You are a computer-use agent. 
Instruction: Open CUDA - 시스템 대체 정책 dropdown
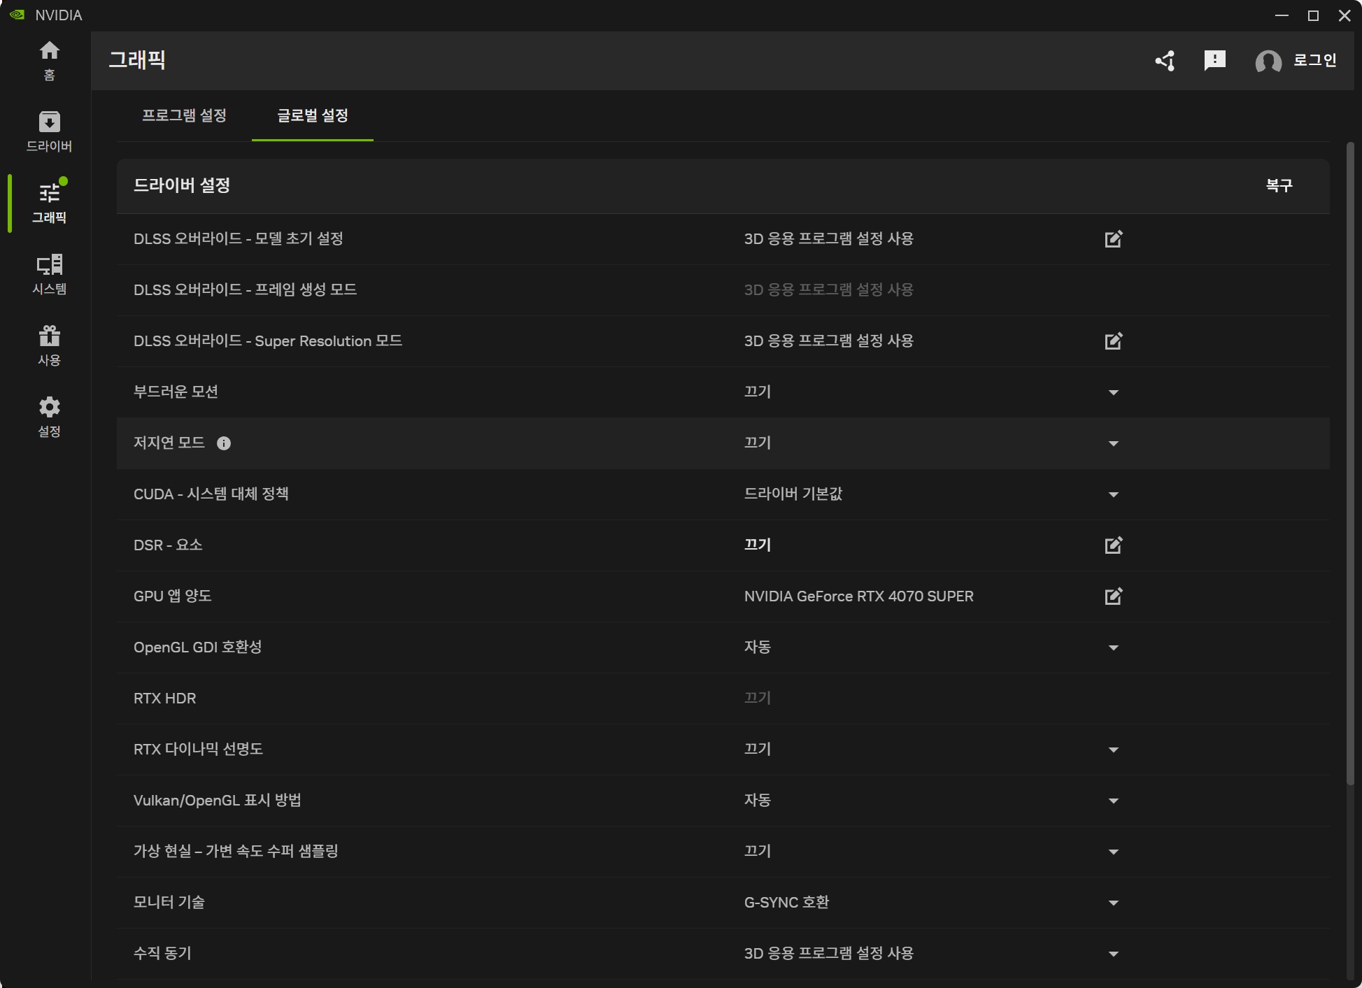click(x=1114, y=494)
